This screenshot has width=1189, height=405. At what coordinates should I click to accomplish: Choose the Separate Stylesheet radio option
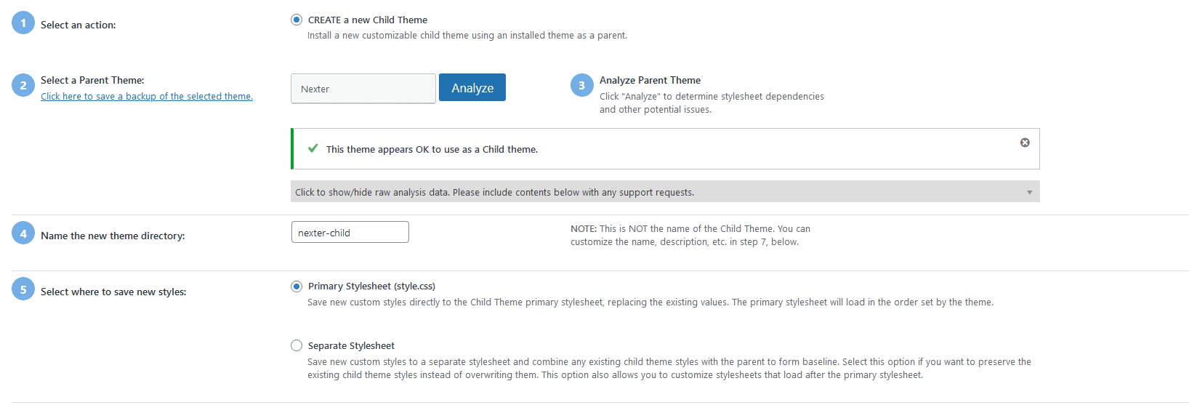[297, 345]
